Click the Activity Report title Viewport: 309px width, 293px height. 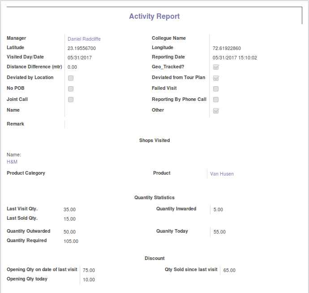tap(154, 17)
